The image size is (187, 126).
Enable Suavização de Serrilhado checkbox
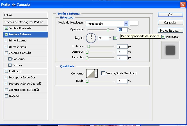click(x=103, y=73)
